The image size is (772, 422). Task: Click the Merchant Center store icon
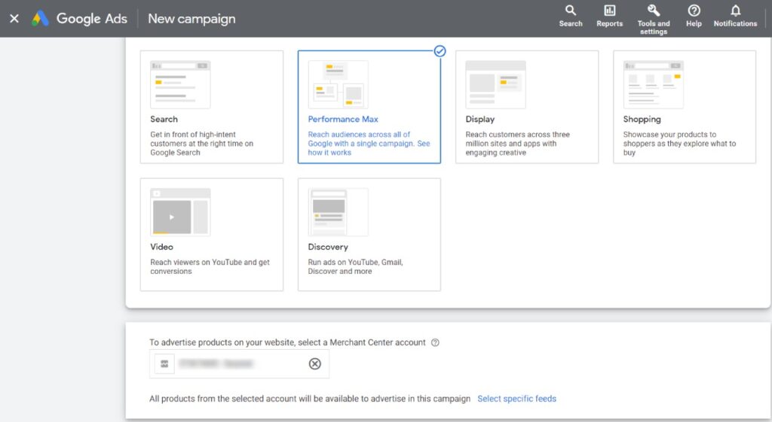pos(164,364)
